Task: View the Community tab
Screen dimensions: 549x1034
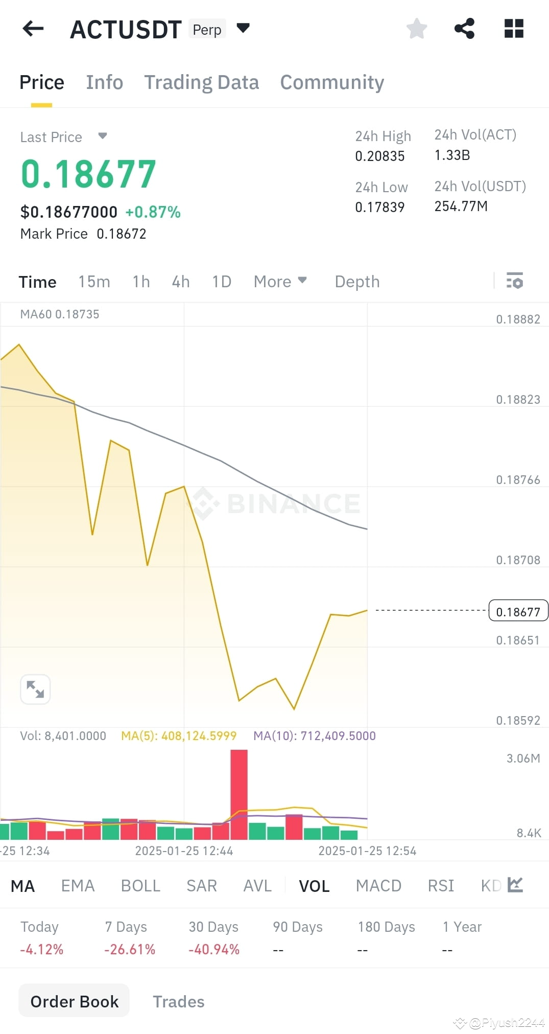Action: point(332,82)
